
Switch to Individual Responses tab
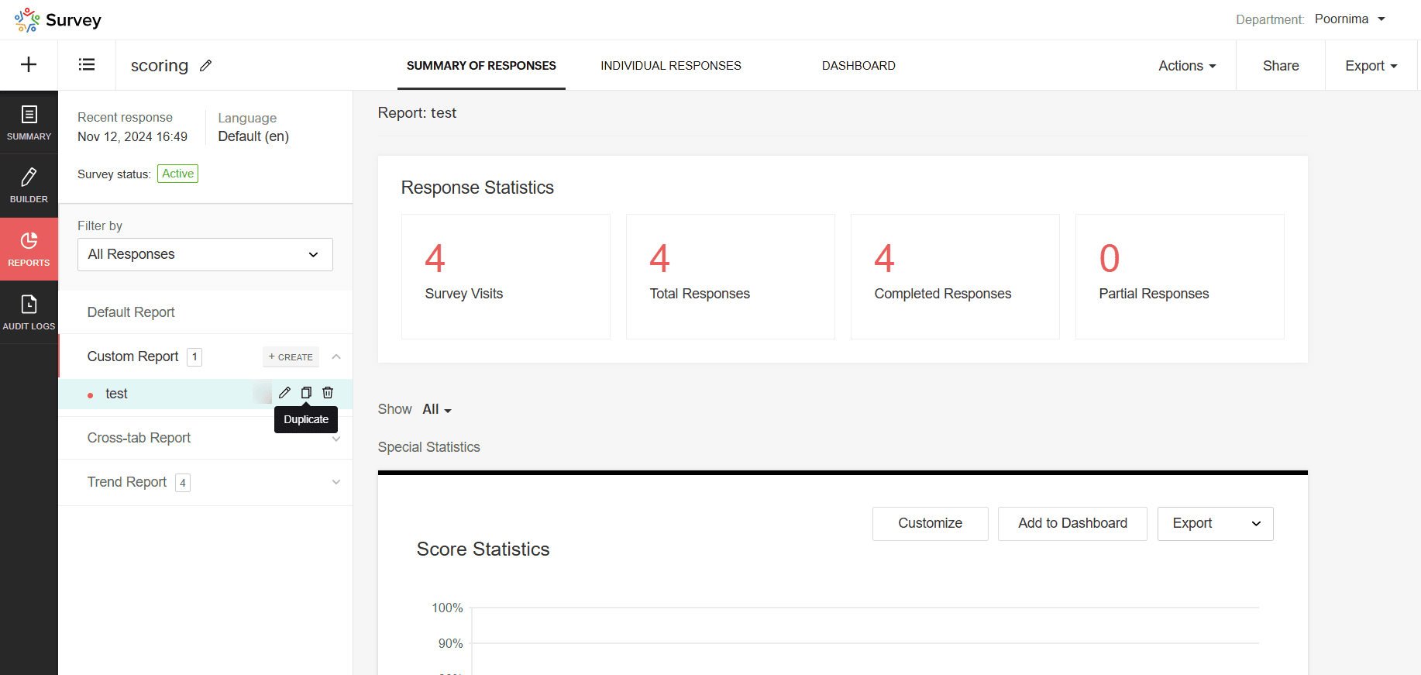670,66
